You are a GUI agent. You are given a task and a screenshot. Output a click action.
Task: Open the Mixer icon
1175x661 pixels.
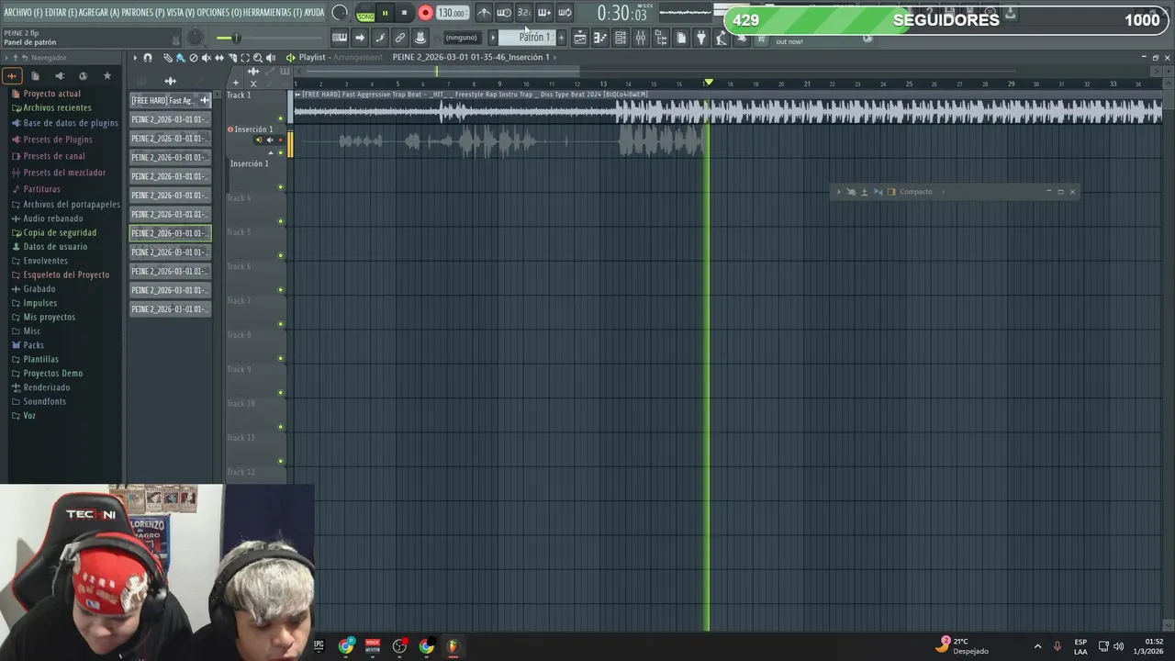pos(641,38)
